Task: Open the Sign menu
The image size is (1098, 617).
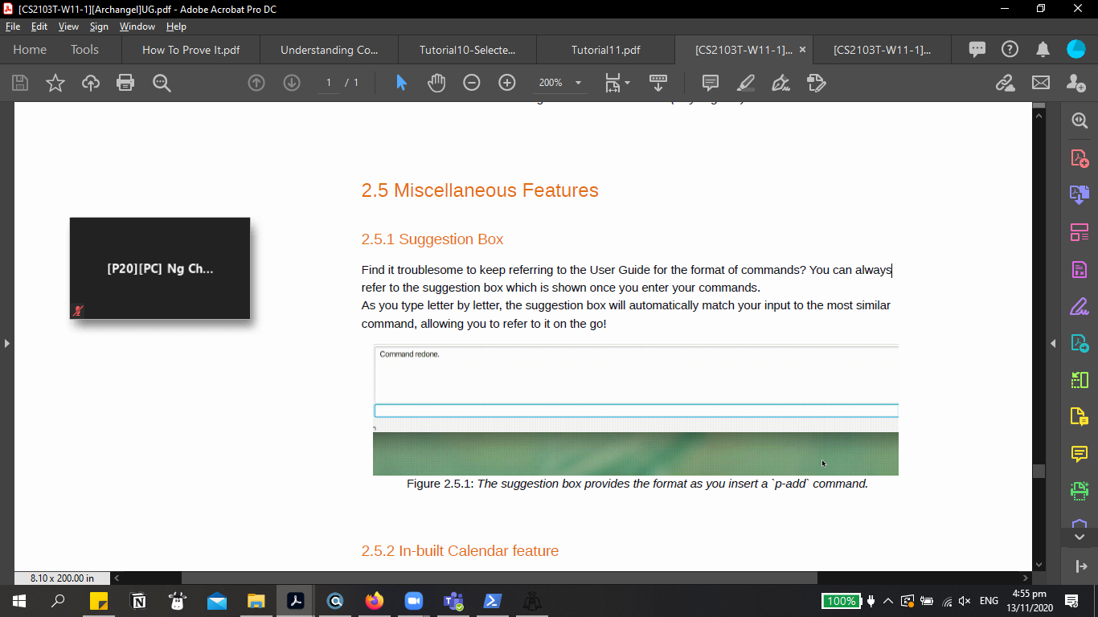Action: pos(99,27)
